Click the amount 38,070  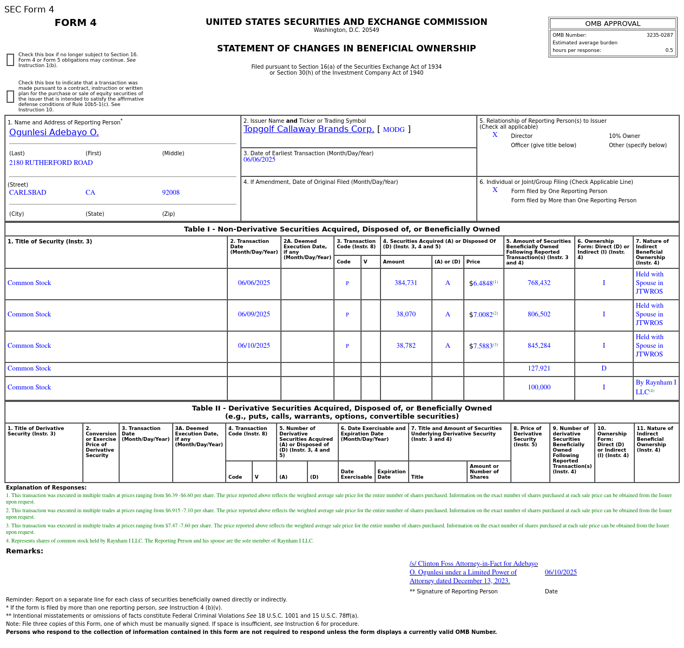[x=406, y=314]
